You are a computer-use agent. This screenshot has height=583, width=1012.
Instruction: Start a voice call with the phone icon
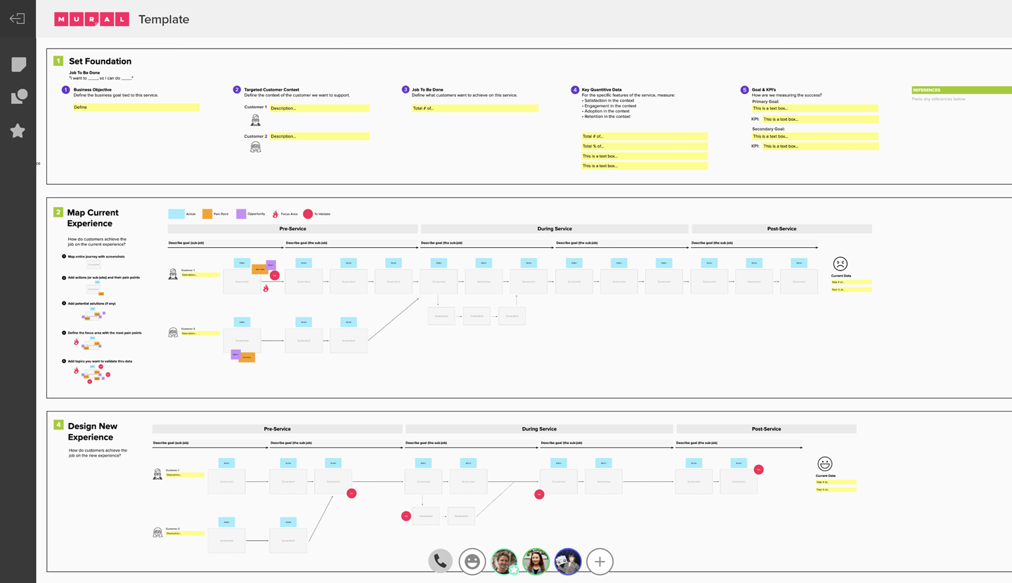coord(440,561)
